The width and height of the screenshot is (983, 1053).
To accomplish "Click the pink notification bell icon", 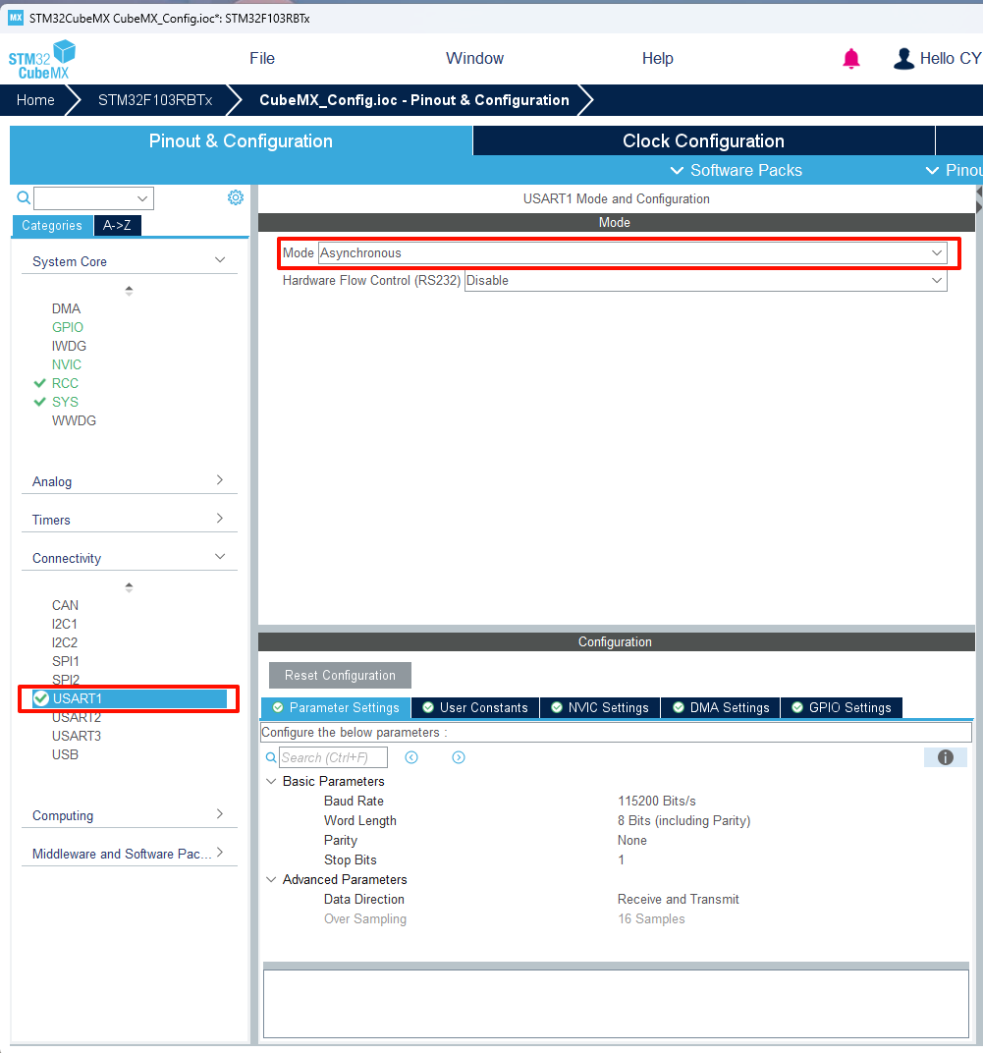I will (x=851, y=59).
